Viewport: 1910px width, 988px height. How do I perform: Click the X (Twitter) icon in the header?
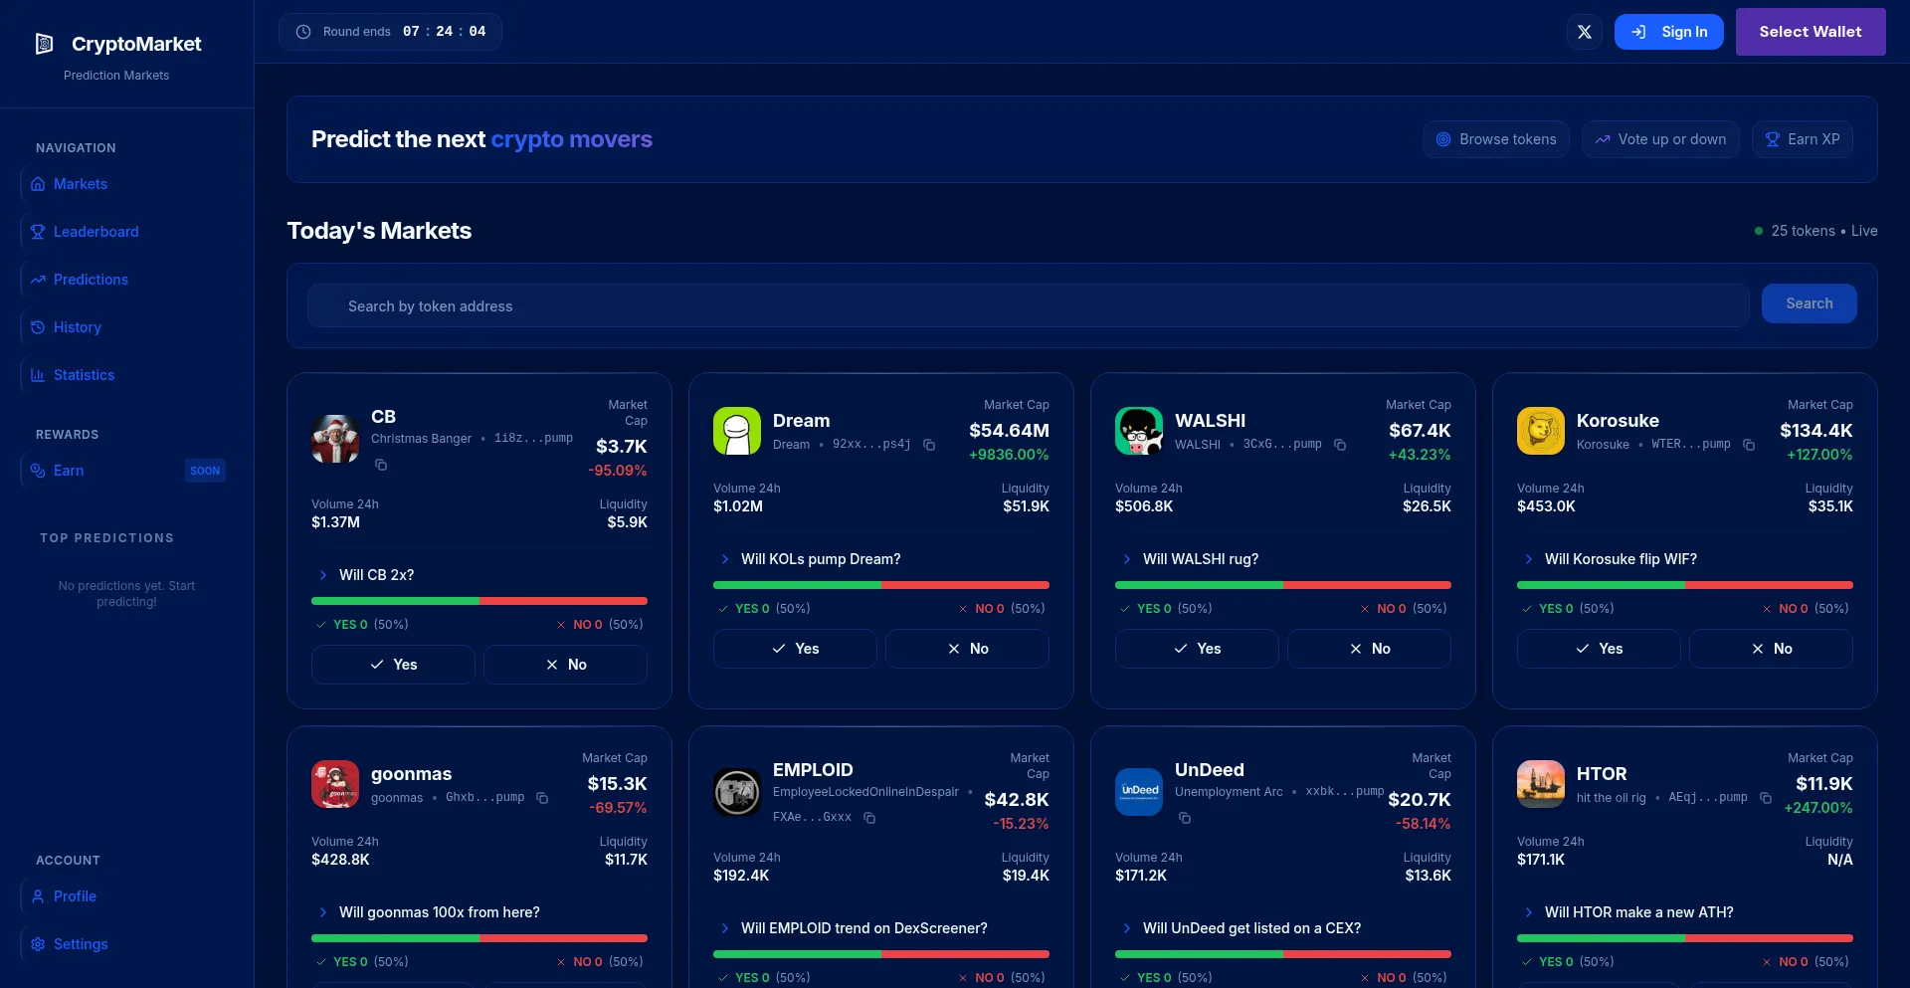pyautogui.click(x=1585, y=31)
